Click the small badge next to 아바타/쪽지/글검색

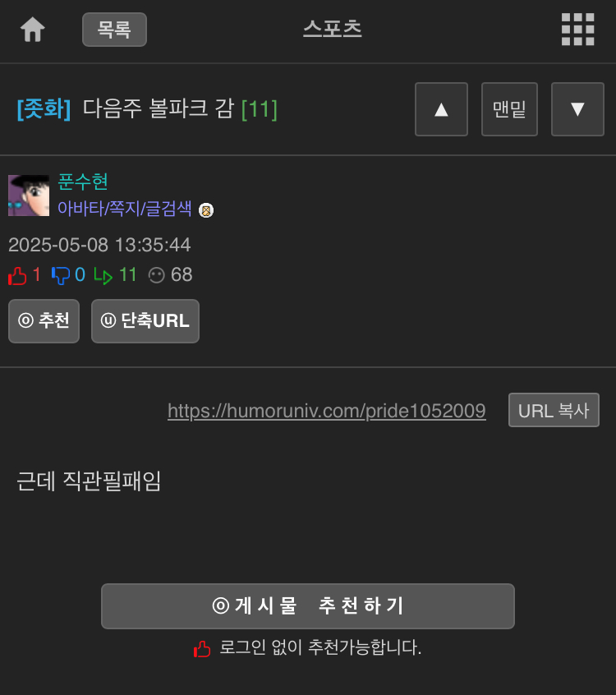point(206,210)
